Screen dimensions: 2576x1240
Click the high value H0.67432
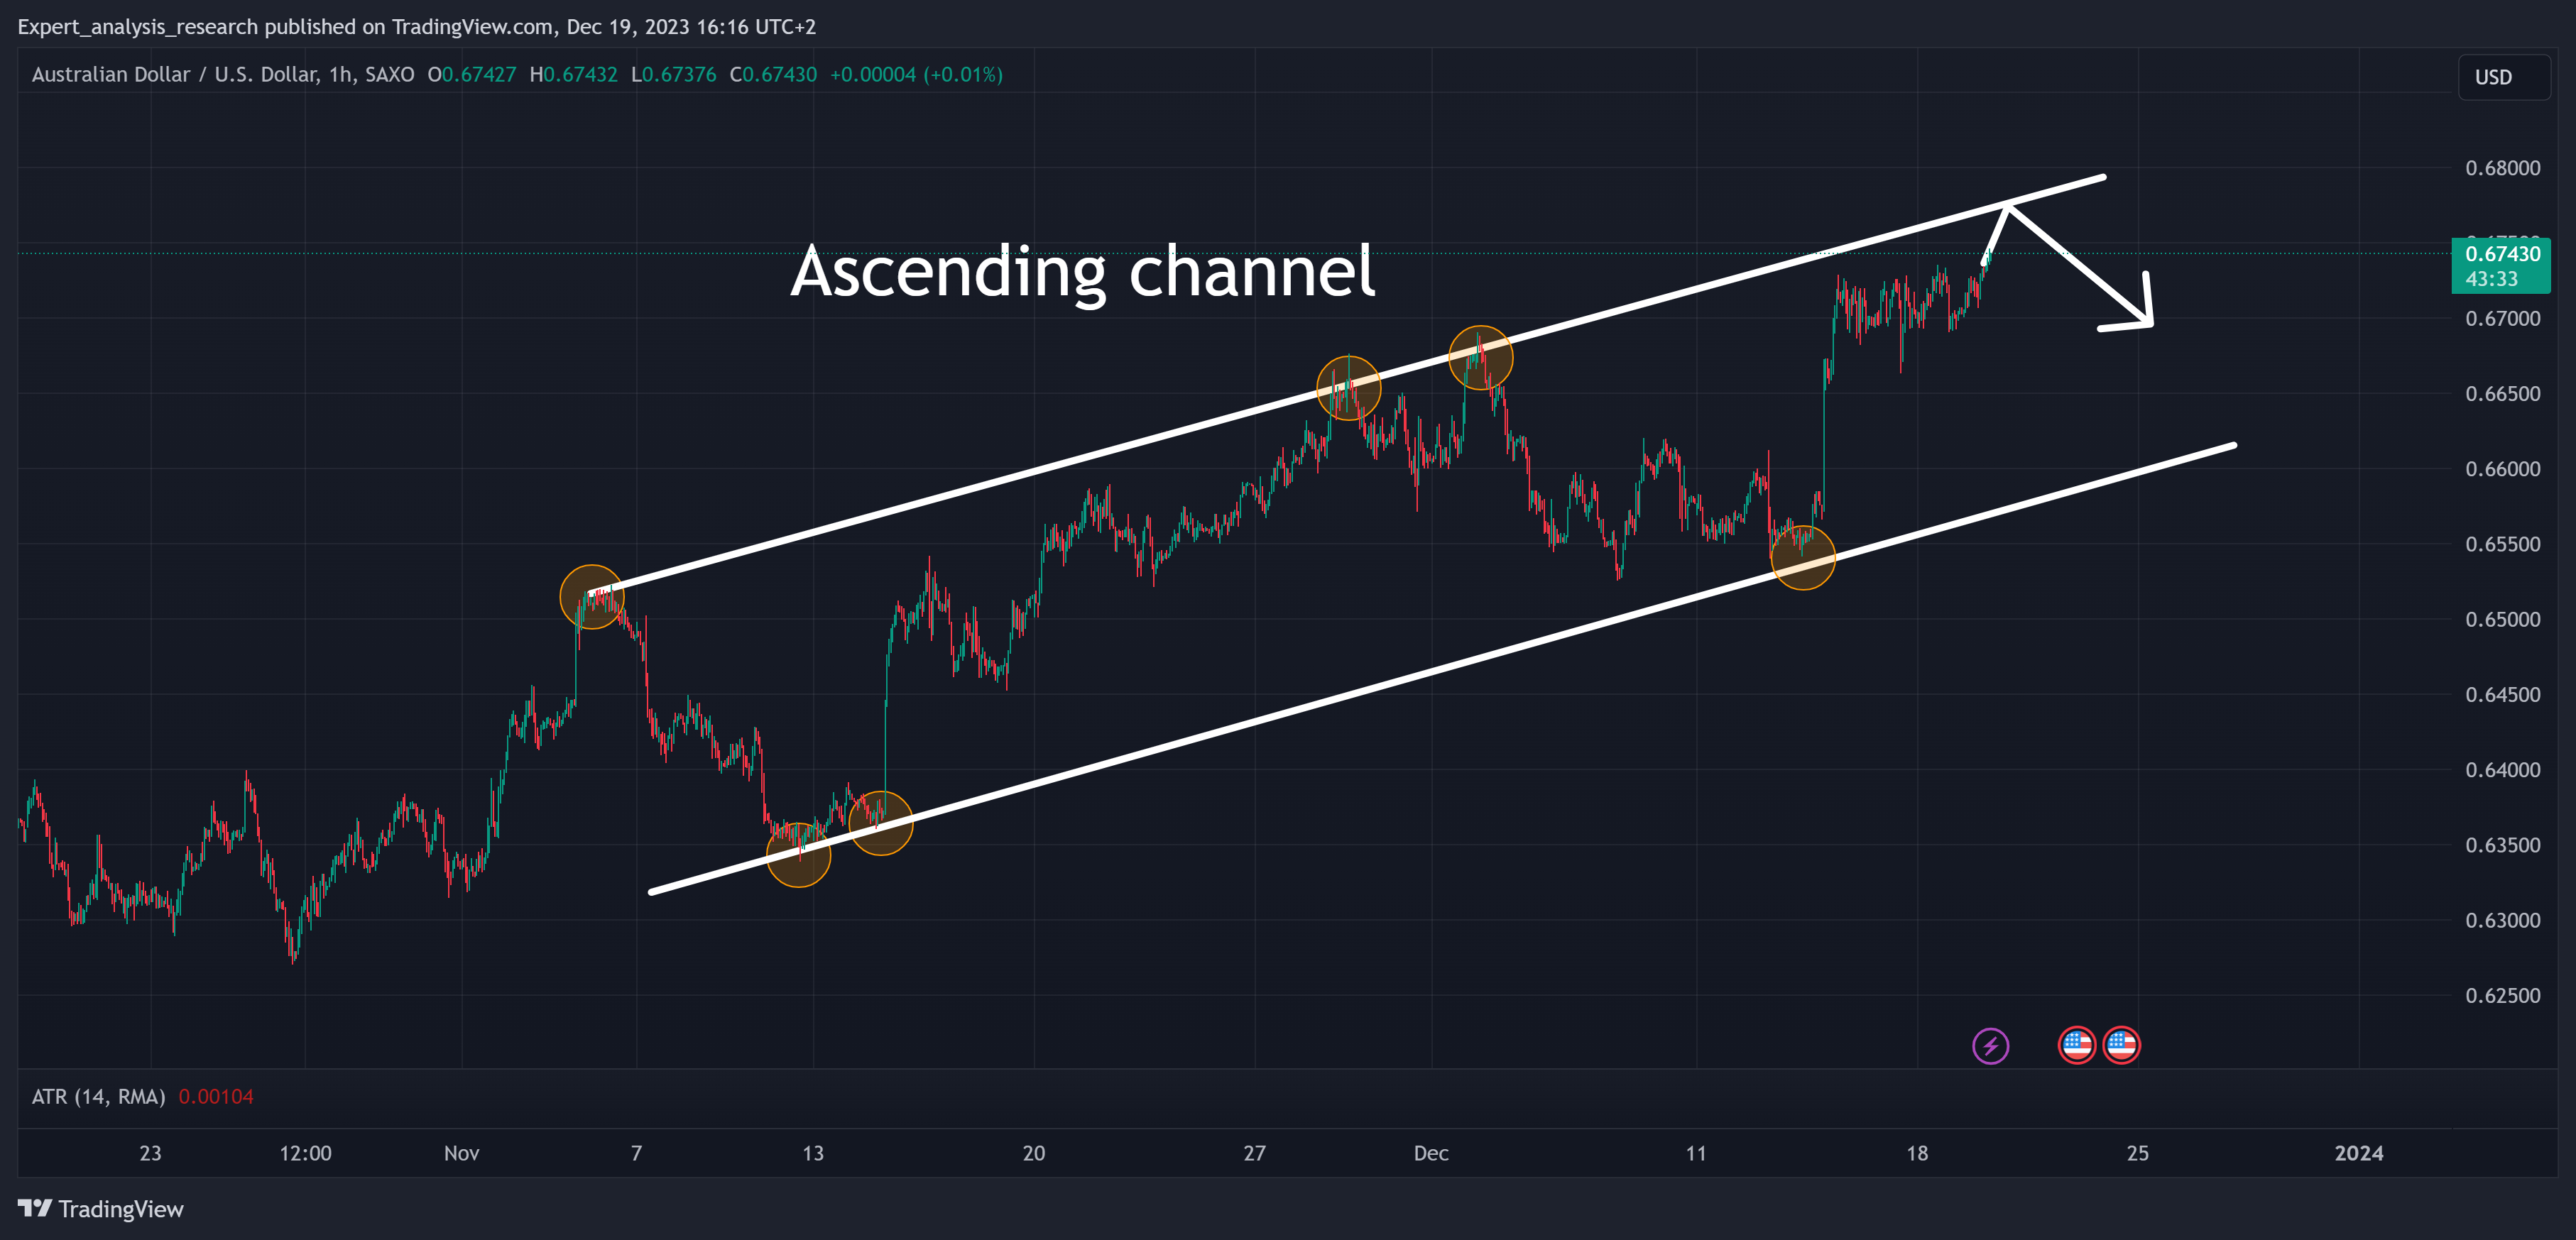pos(573,74)
